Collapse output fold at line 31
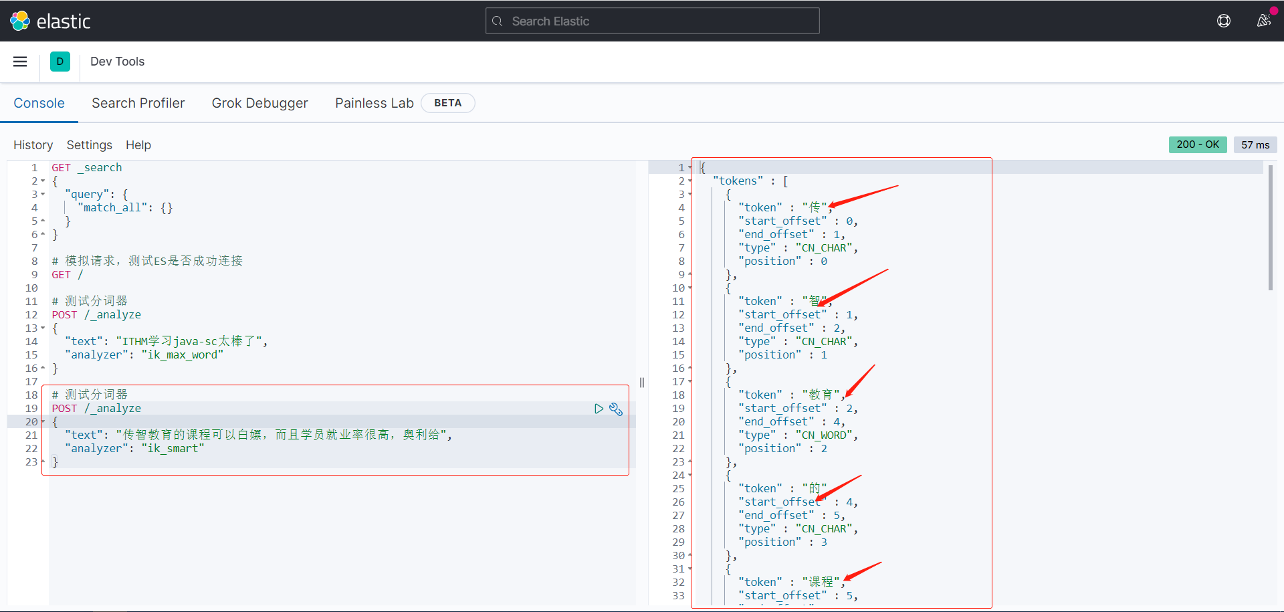Screen dimensions: 1284x612 (x=690, y=569)
